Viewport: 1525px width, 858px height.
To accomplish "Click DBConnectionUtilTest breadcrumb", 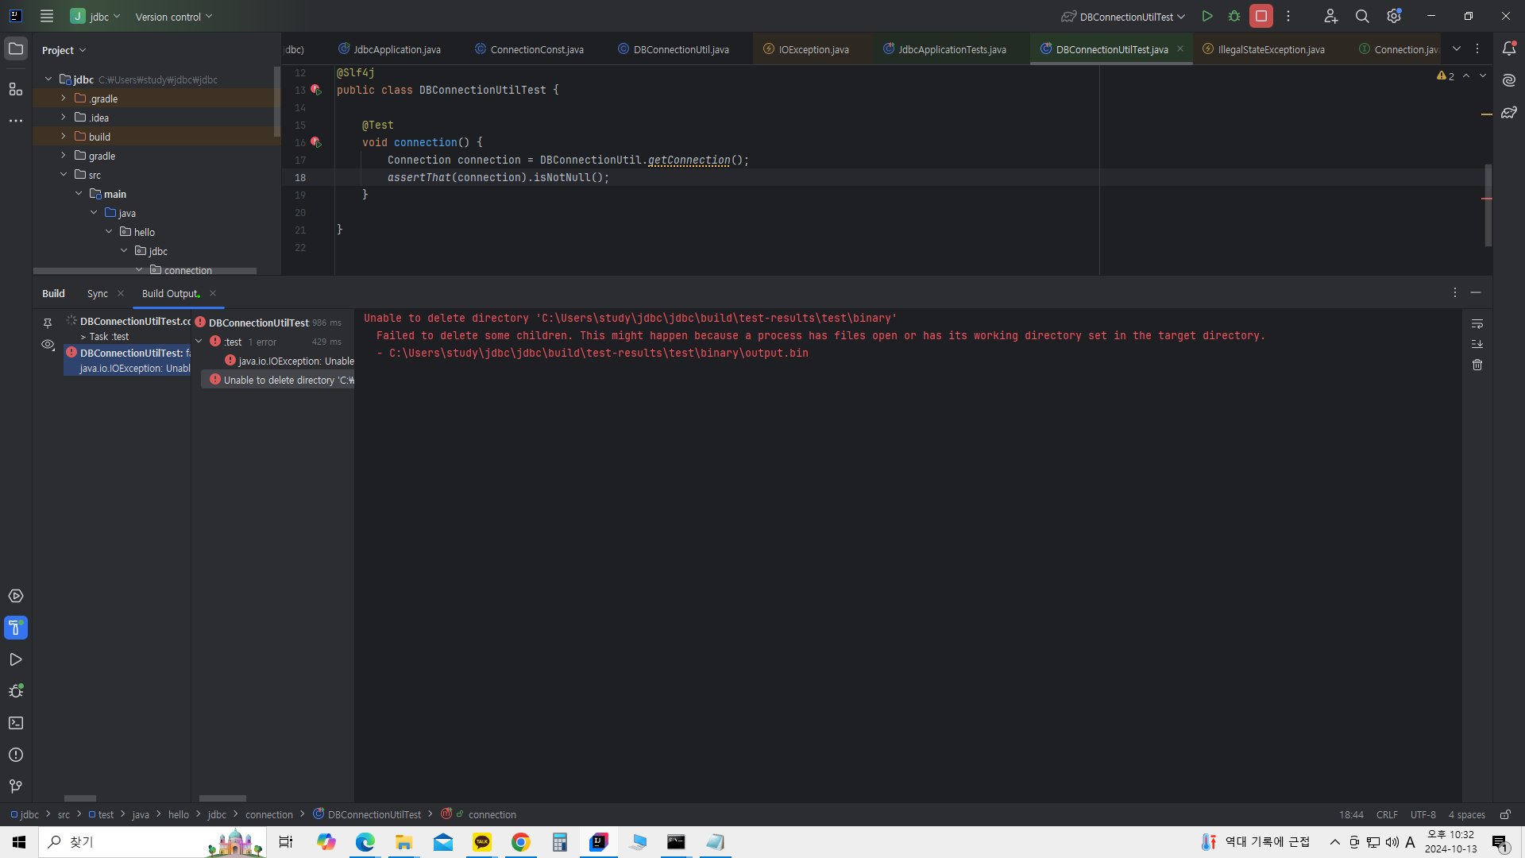I will point(367,814).
